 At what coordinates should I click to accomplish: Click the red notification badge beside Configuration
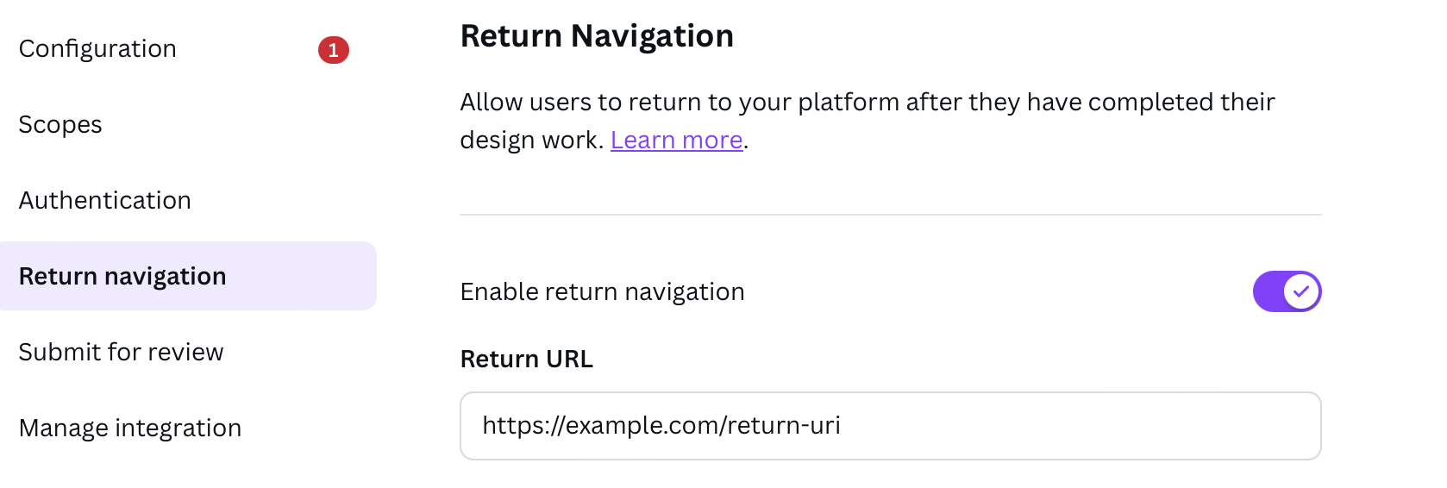334,50
